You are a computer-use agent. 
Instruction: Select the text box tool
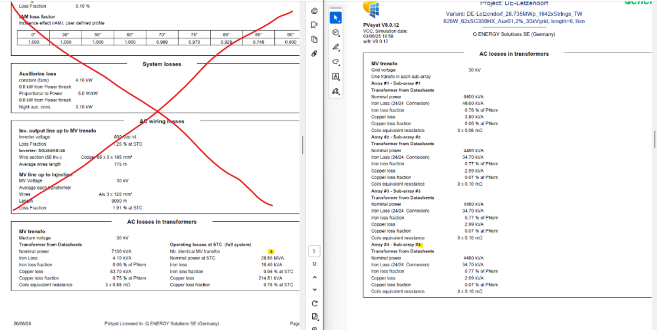click(336, 77)
